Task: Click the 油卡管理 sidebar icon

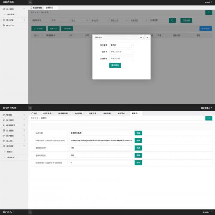Action: pyautogui.click(x=4, y=9)
